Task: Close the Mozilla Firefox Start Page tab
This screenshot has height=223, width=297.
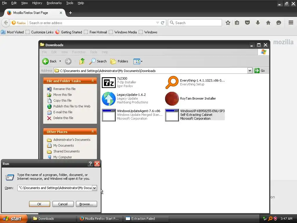Action: [61, 13]
